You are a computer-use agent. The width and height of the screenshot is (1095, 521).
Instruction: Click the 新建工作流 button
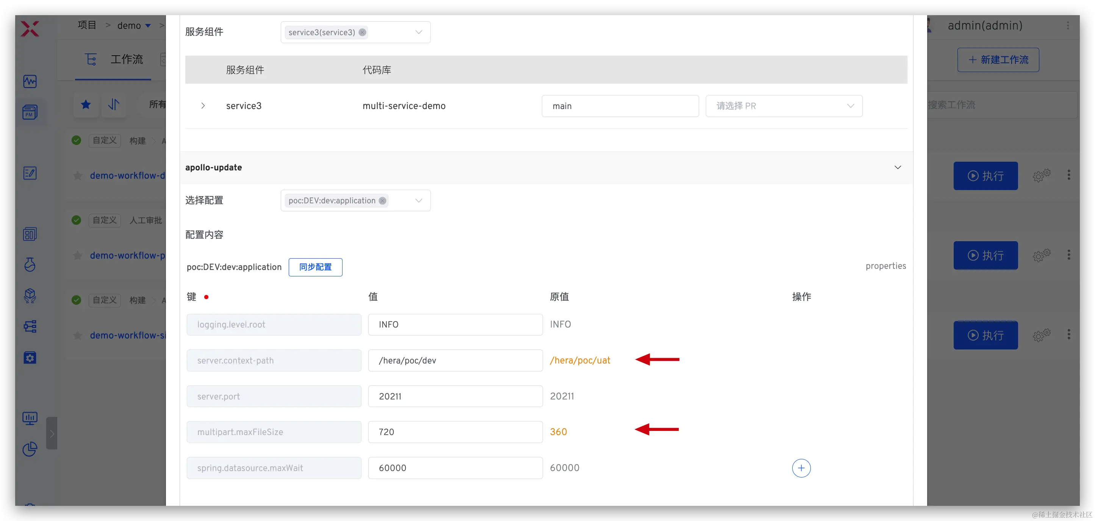pyautogui.click(x=998, y=60)
